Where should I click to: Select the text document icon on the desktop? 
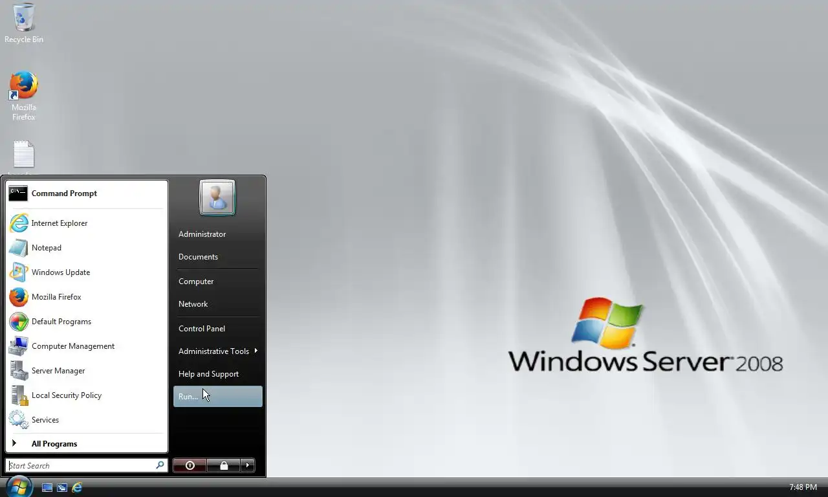point(24,155)
